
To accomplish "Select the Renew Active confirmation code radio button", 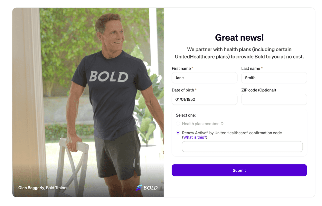I will click(178, 133).
